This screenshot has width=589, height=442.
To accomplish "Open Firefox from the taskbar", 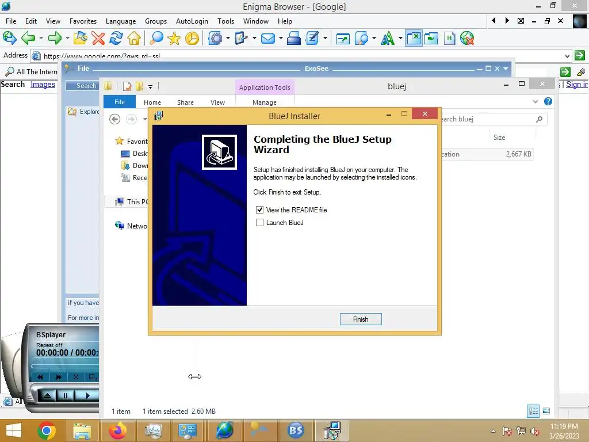I will click(117, 430).
